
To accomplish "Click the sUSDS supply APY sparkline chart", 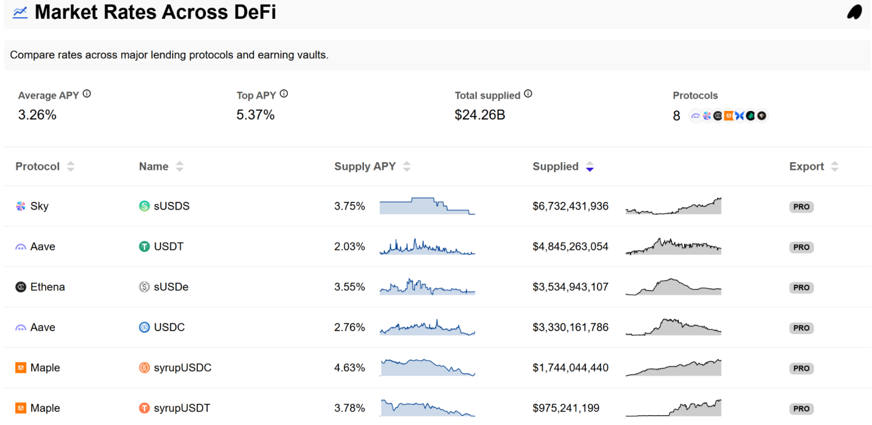I will [x=427, y=206].
